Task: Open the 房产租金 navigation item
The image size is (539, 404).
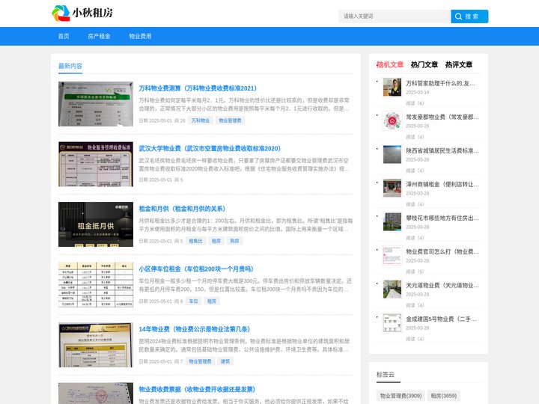Action: tap(99, 36)
